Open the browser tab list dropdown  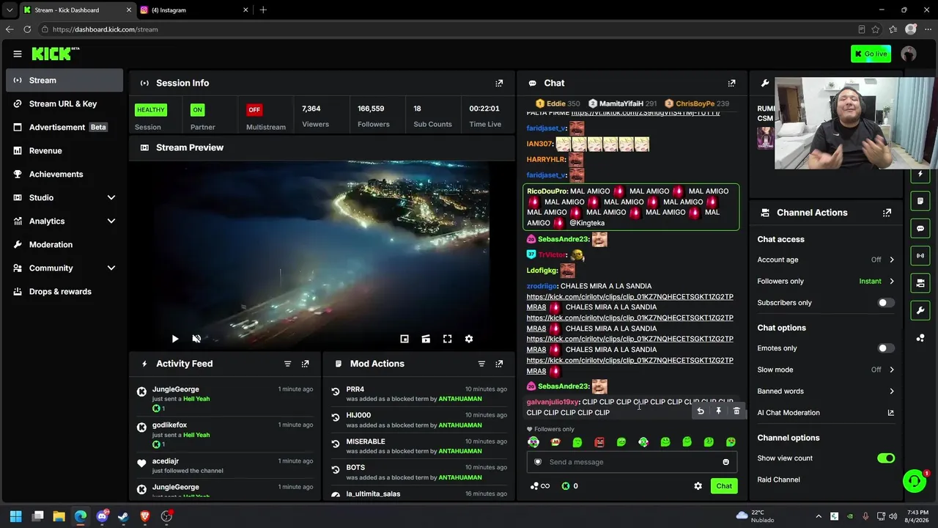pos(10,10)
